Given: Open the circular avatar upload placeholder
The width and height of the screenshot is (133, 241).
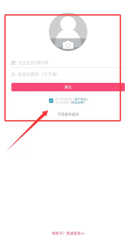Looking at the screenshot, I should (x=68, y=32).
